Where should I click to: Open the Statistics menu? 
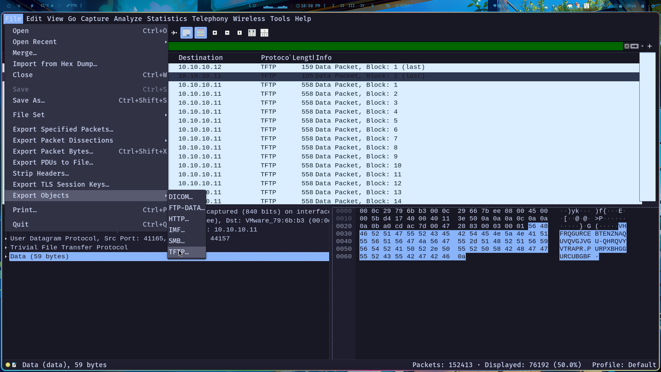pyautogui.click(x=167, y=19)
